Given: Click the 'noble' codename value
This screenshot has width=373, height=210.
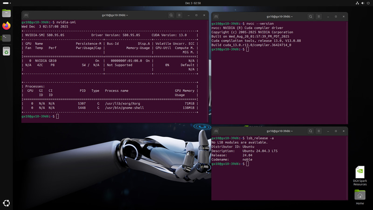Looking at the screenshot, I should [248, 160].
